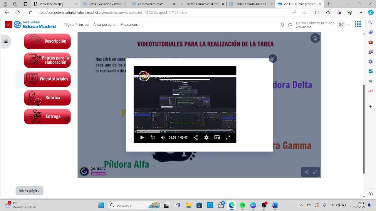The image size is (376, 211).
Task: Add this page to favorites
Action: tap(304, 13)
